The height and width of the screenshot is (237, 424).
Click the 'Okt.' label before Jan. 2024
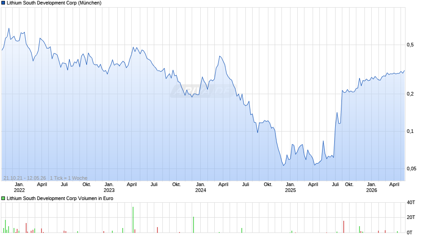pos(176,185)
